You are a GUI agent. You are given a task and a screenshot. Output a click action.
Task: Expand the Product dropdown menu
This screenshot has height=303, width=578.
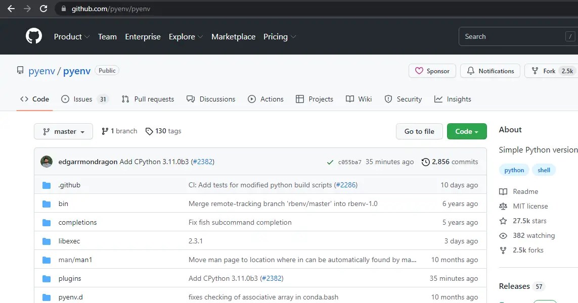pos(71,37)
